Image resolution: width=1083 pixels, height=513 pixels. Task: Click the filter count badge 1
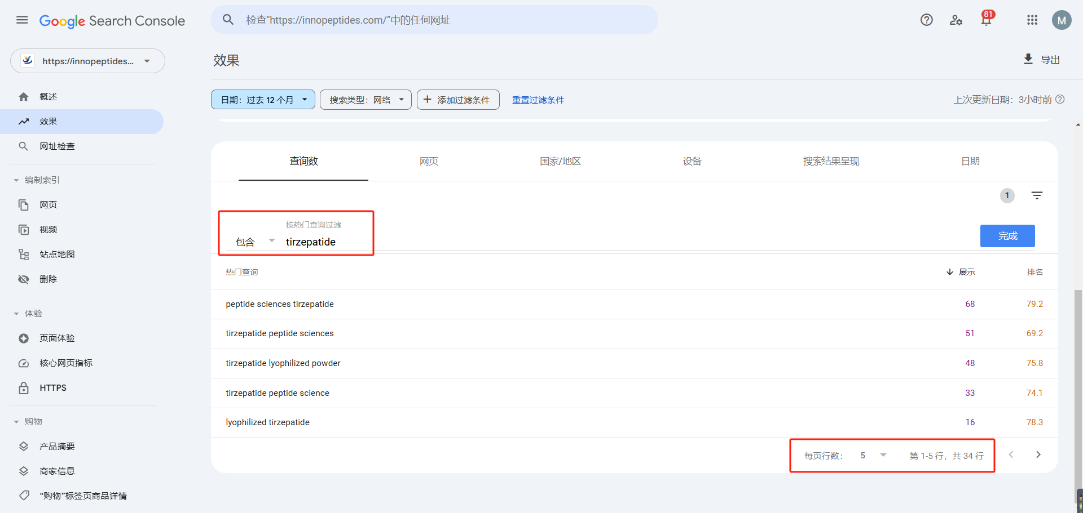pos(1007,195)
